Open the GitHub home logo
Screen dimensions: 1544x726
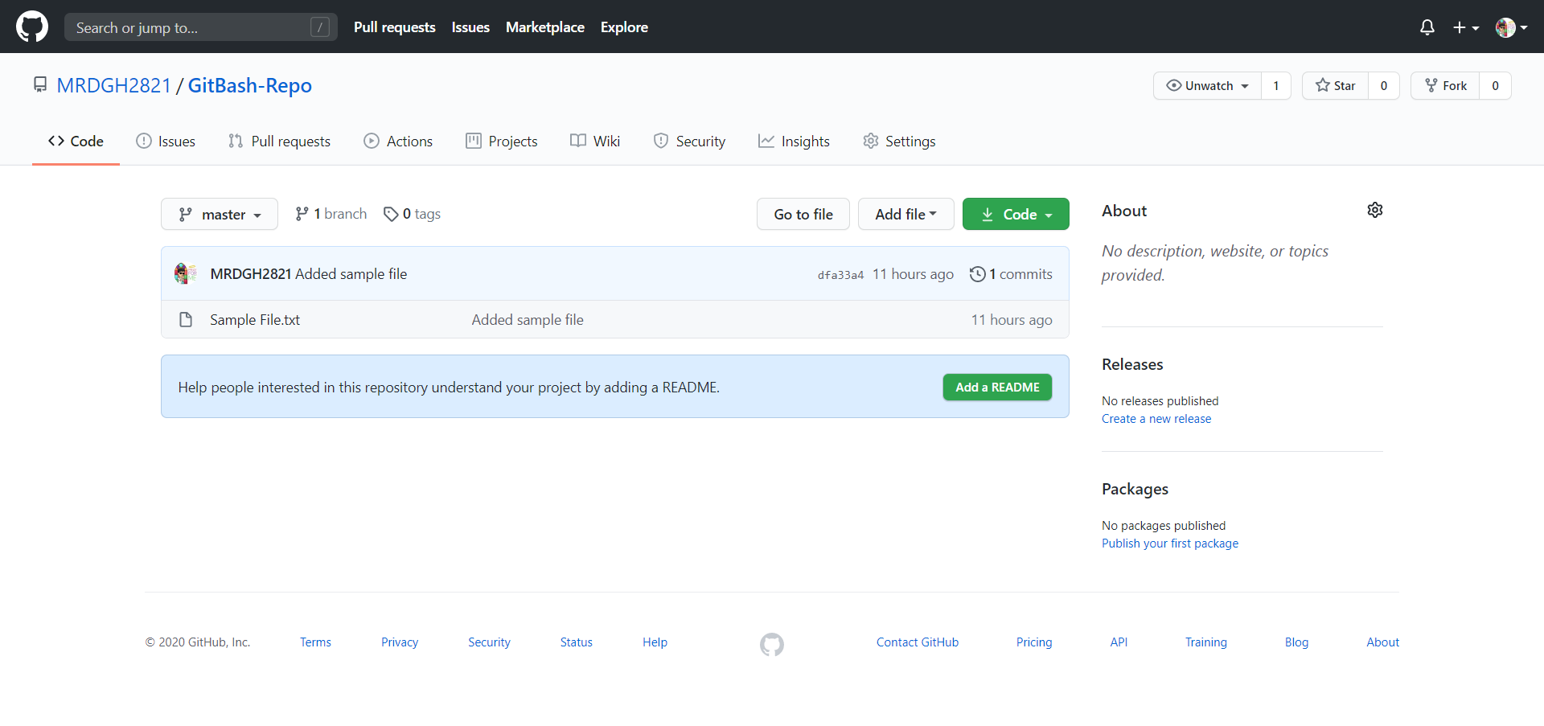(x=32, y=27)
